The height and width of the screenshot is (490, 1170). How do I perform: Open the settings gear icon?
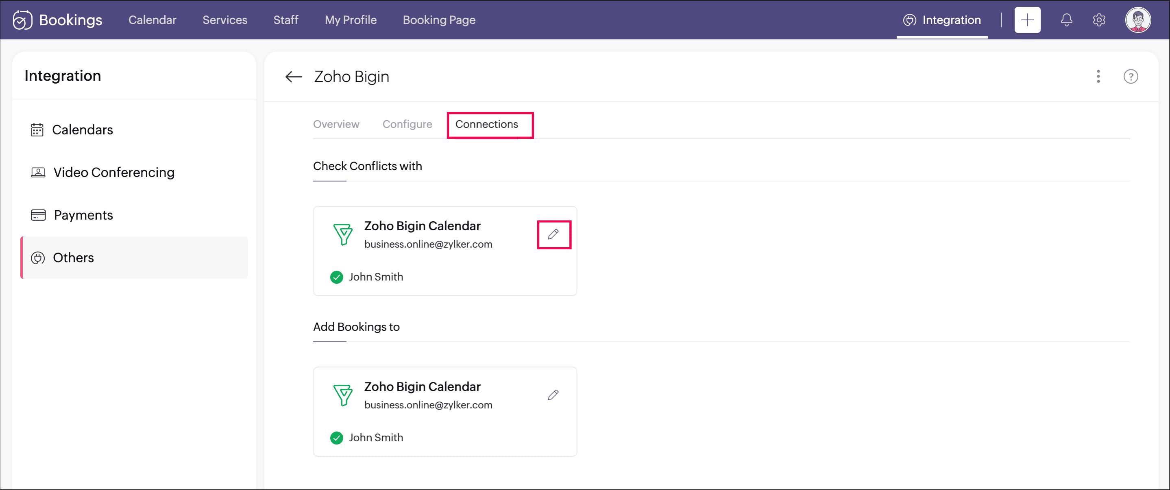(x=1099, y=20)
